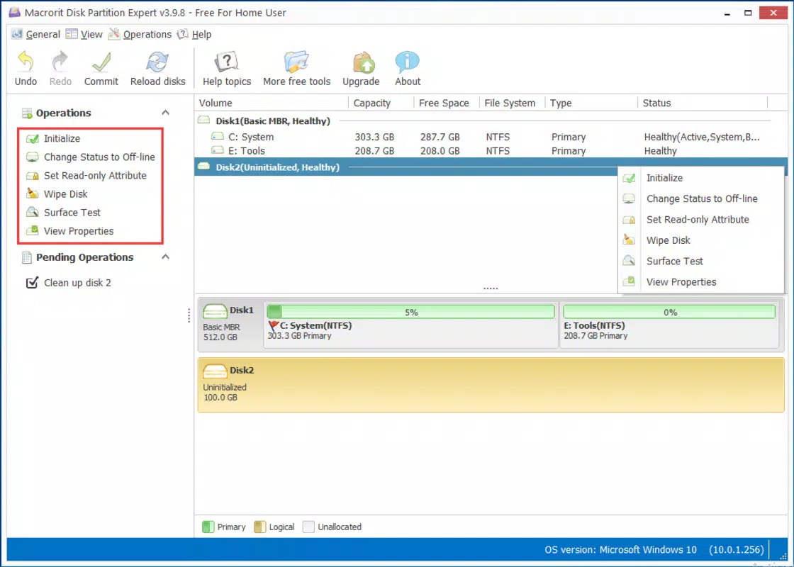
Task: Click Set Read-only Attribute icon in Operations panel
Action: tap(33, 176)
